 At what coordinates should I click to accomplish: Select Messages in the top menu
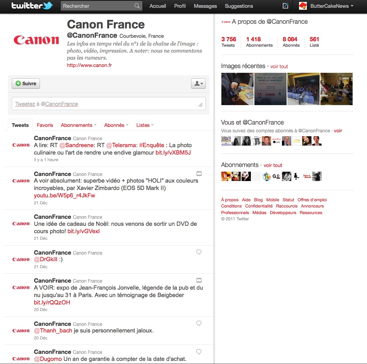click(205, 6)
